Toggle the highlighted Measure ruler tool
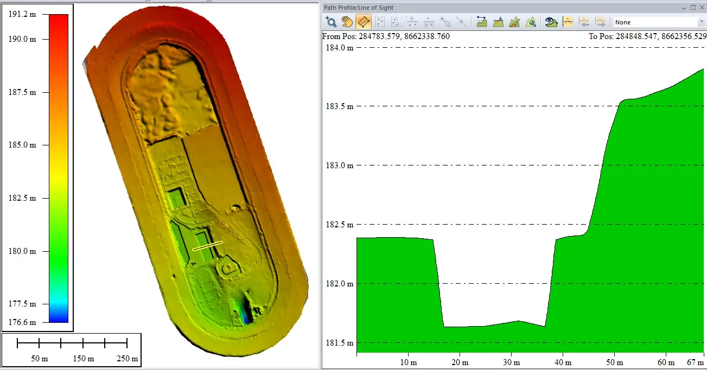Screen dimensions: 707x370 (364, 22)
